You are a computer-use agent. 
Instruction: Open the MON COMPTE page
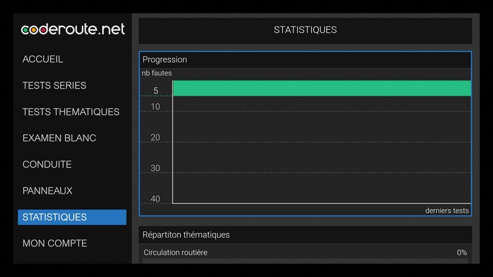[55, 243]
